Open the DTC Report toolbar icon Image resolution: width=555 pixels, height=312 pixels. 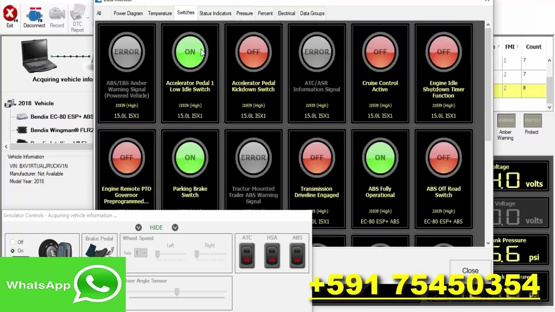(x=77, y=18)
